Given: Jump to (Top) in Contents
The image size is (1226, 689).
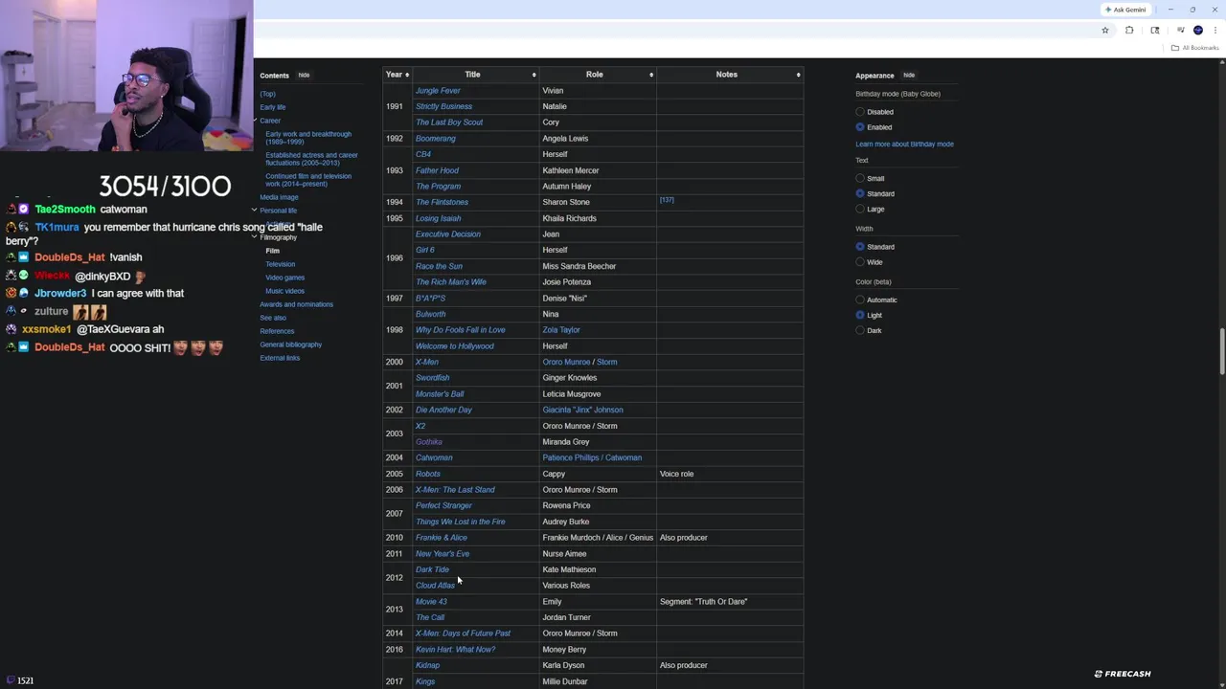Looking at the screenshot, I should [267, 94].
